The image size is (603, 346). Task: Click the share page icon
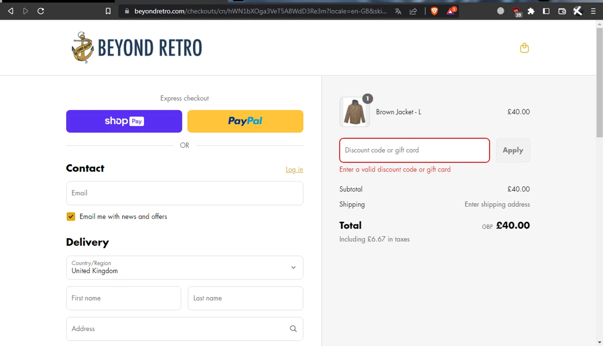tap(413, 11)
